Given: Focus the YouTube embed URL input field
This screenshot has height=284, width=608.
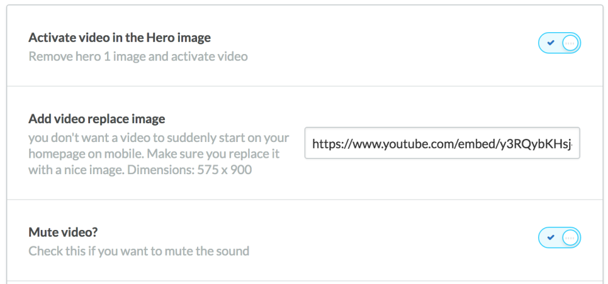Looking at the screenshot, I should pyautogui.click(x=442, y=143).
